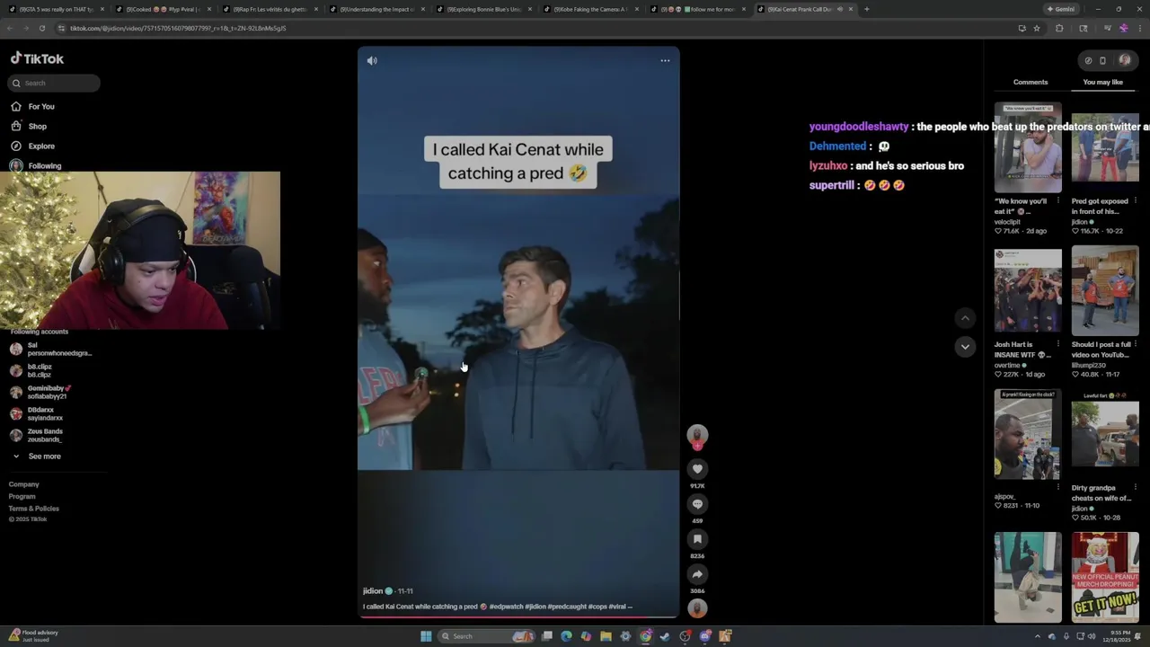Open Geminibaby's account
The width and height of the screenshot is (1150, 647).
[40, 392]
